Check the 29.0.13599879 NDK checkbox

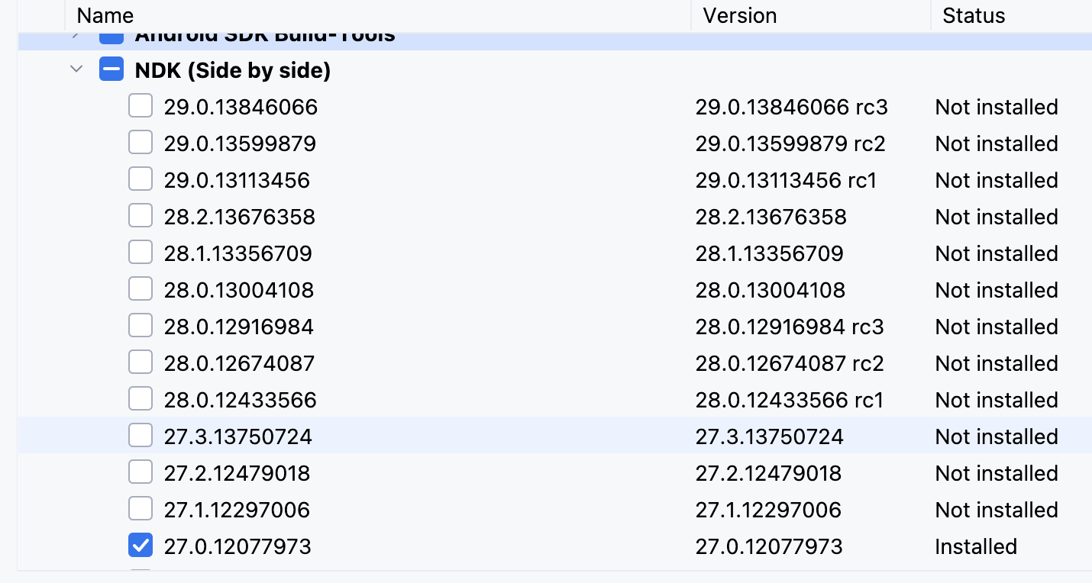(141, 143)
